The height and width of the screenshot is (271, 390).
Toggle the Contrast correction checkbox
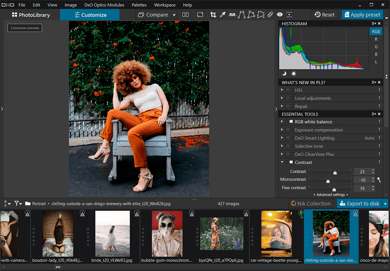point(290,162)
